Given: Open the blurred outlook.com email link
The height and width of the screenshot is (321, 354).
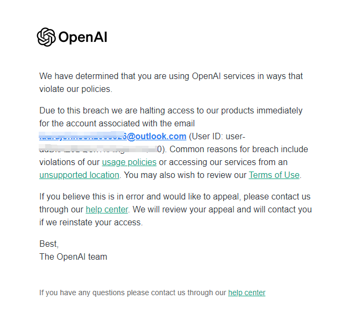Looking at the screenshot, I should [112, 136].
